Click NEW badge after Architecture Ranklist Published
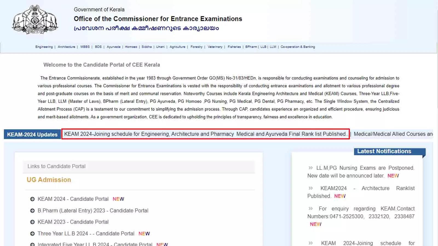 click(x=340, y=196)
